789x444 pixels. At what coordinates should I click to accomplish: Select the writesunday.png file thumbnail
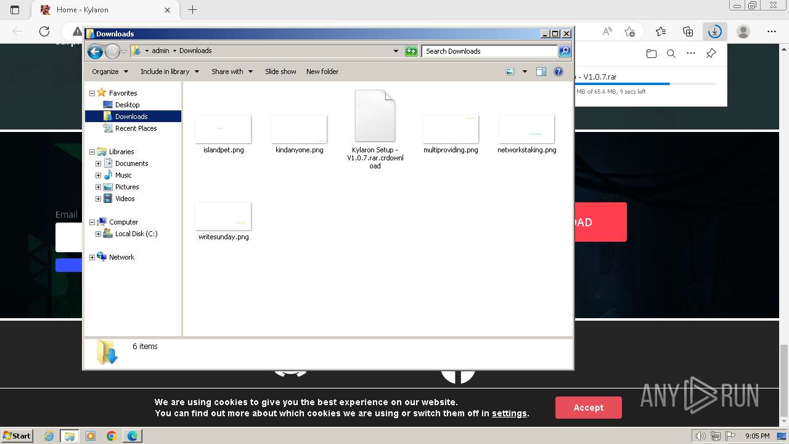[223, 216]
